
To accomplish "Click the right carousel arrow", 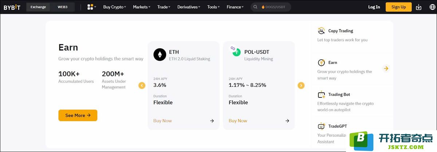I will tap(301, 85).
